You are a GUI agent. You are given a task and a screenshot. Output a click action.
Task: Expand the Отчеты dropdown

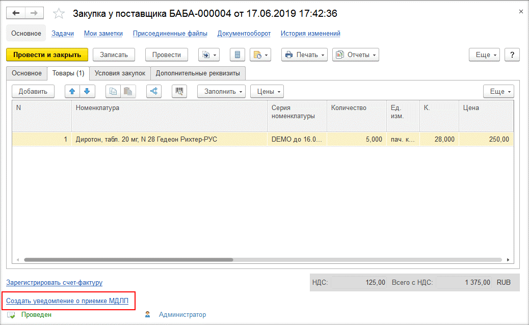(x=355, y=55)
